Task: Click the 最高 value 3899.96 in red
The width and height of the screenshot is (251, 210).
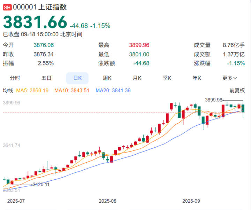Action: click(139, 45)
